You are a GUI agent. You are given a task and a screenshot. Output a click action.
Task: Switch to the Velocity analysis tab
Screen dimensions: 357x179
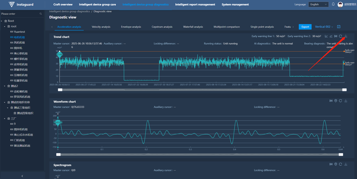(101, 27)
